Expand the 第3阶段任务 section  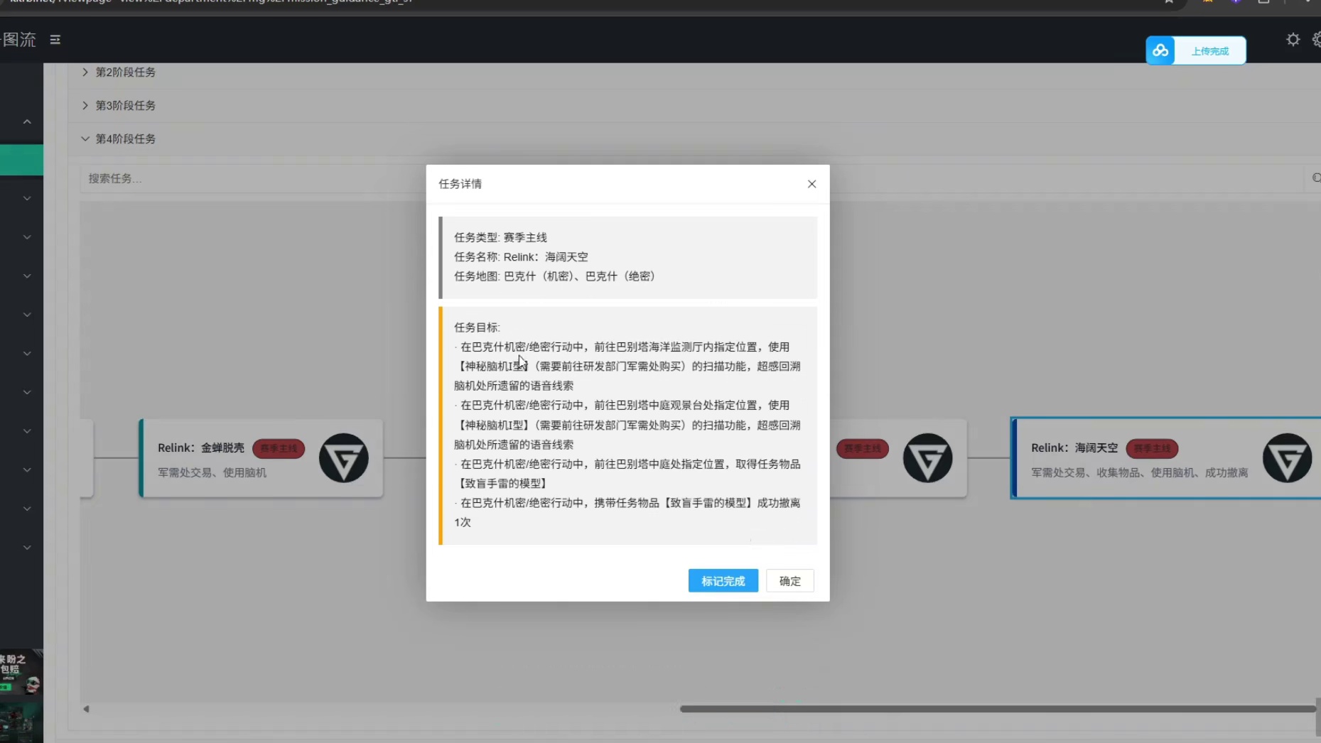point(125,106)
